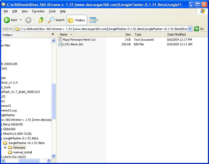Viewport: 209px width, 164px height.
Task: Select Benq VAD6038 folder in tree
Action: point(13,124)
